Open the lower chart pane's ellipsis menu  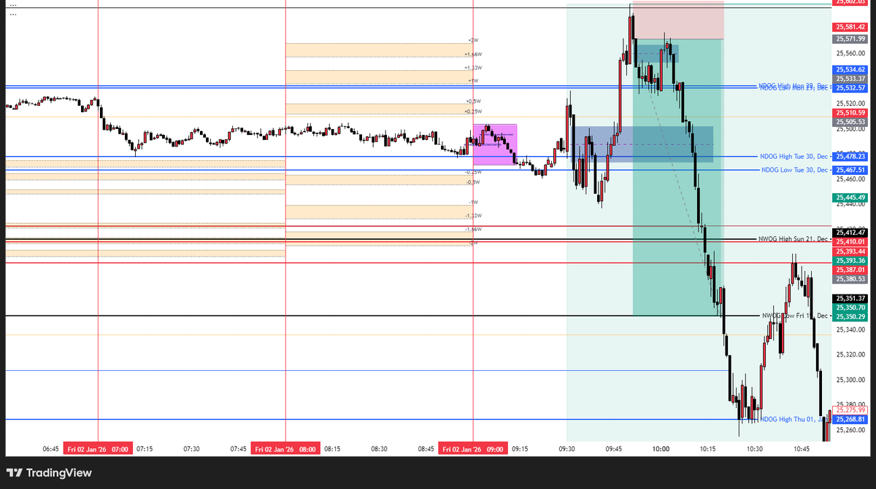12,15
